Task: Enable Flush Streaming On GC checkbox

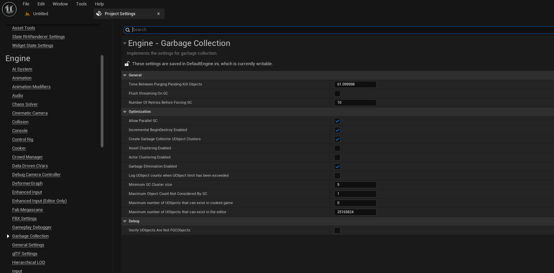Action: [337, 94]
